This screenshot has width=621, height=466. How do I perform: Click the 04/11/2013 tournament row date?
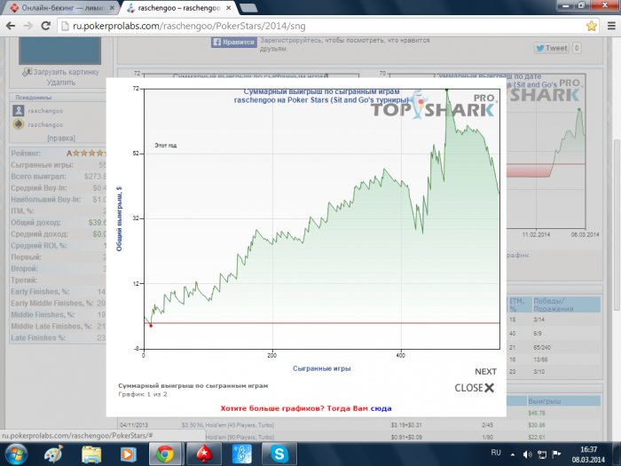point(134,425)
